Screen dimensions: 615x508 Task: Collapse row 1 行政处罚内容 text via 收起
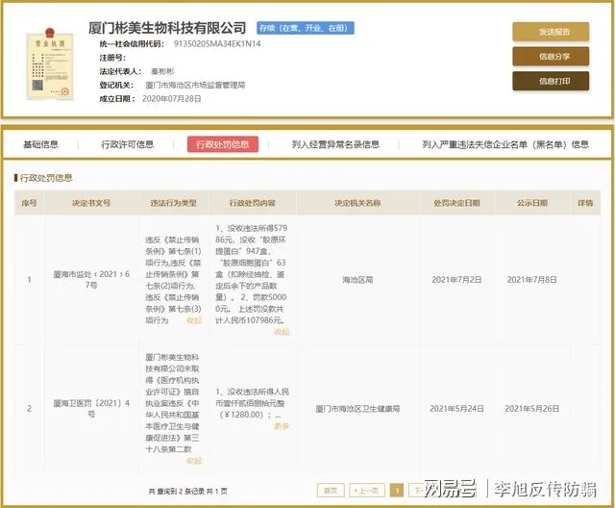282,332
